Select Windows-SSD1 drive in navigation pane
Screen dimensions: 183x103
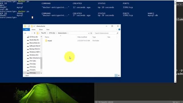click(x=35, y=52)
